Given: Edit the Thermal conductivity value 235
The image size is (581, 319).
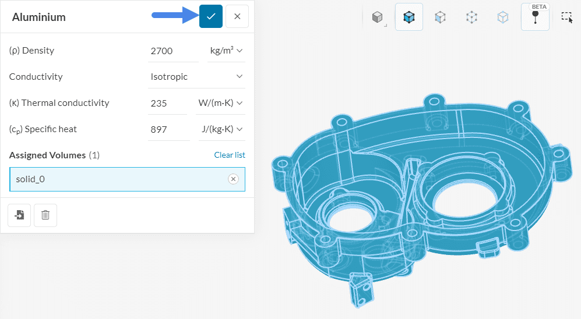Looking at the screenshot, I should pos(170,104).
